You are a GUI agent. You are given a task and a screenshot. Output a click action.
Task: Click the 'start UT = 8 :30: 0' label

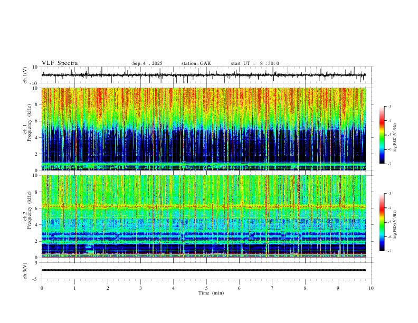tap(255, 63)
